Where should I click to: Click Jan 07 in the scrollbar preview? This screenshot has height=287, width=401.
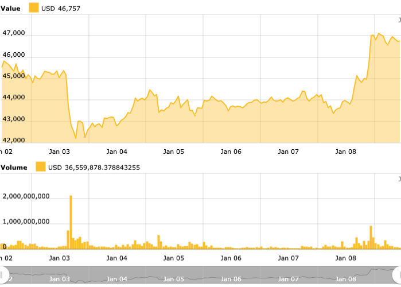coord(289,279)
